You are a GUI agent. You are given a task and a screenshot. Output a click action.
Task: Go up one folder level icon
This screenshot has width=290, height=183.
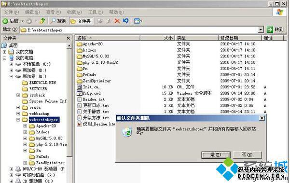(43, 21)
